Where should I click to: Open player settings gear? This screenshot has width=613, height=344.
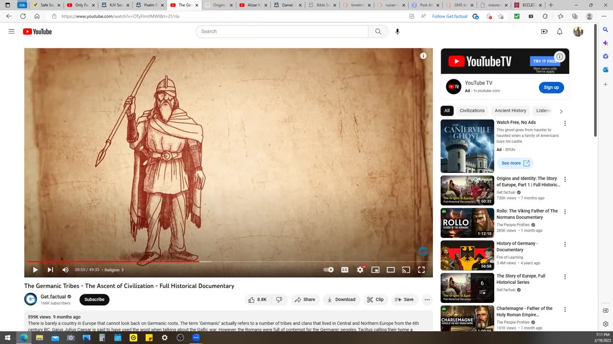coord(360,270)
